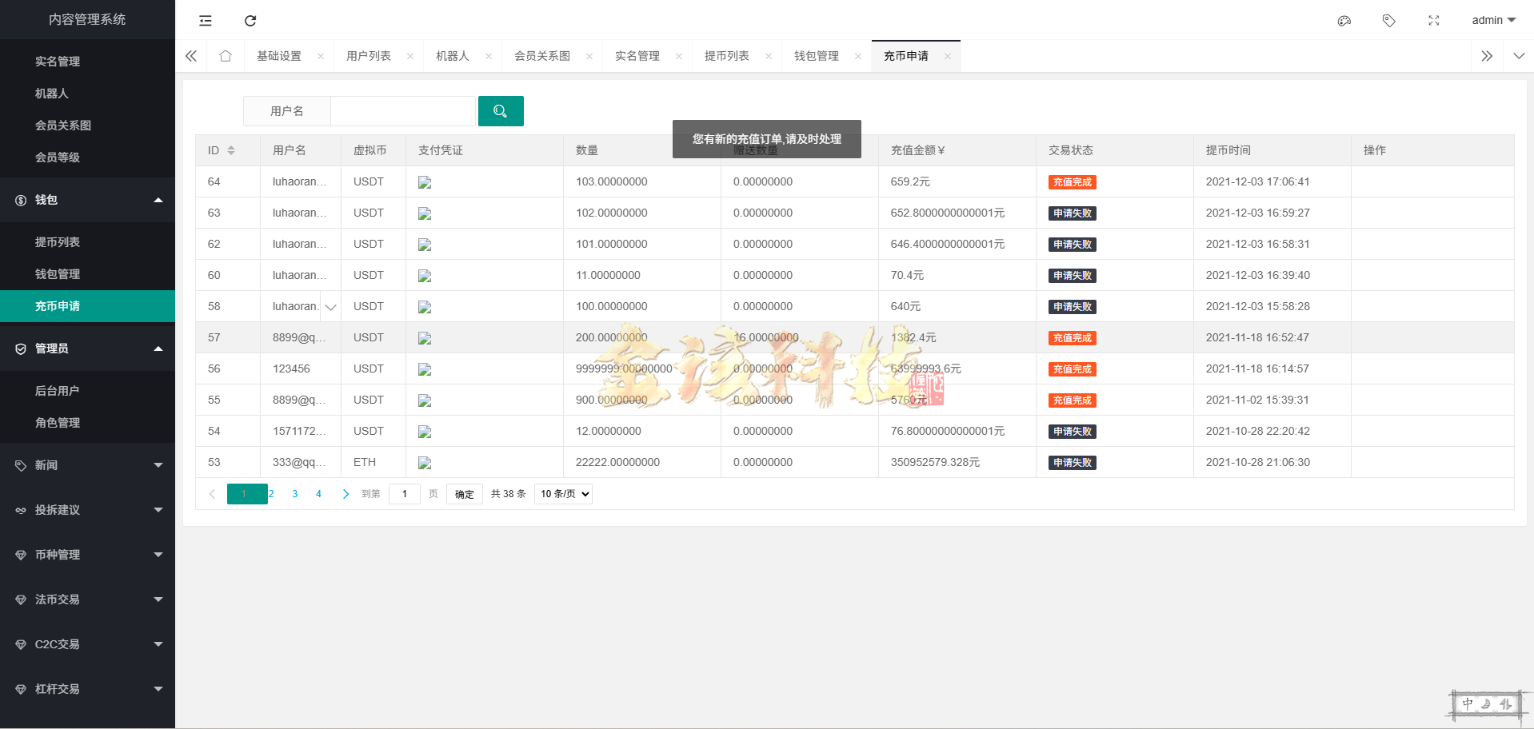
Task: Collapse the left sidebar menu
Action: (x=205, y=20)
